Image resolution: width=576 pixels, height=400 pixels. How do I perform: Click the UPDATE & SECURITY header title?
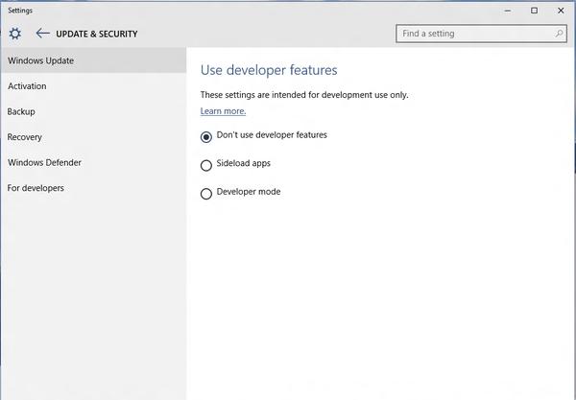pos(97,34)
